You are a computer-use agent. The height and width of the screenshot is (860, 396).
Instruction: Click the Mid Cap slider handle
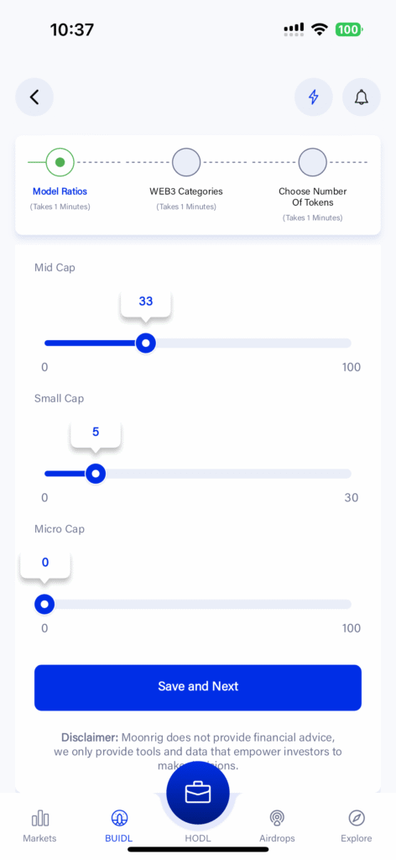click(x=145, y=343)
